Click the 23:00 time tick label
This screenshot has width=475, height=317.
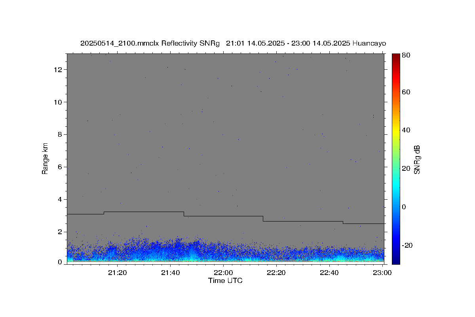pos(382,273)
